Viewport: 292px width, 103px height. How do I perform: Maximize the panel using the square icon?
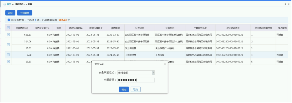(285, 4)
